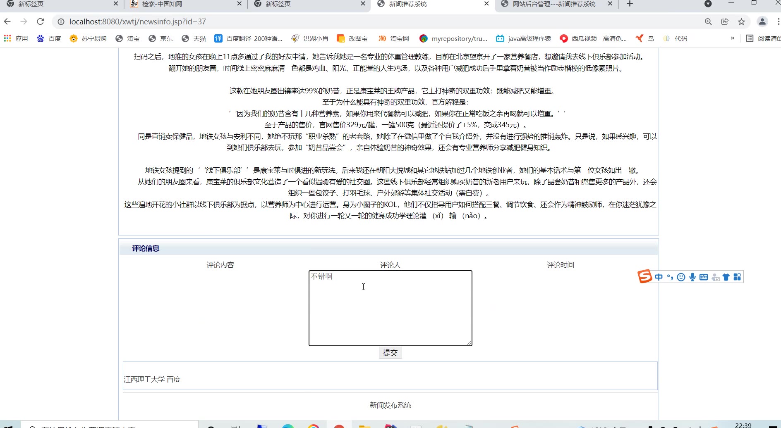The image size is (781, 428).
Task: Click the comment textarea containing 不错啊
Action: click(x=390, y=308)
